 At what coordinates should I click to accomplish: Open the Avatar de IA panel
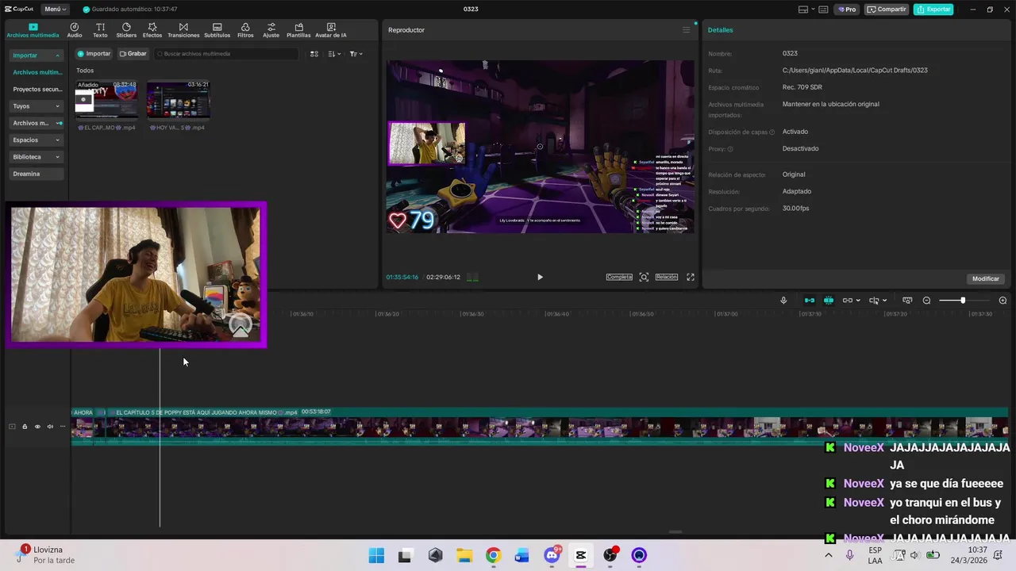pyautogui.click(x=331, y=30)
